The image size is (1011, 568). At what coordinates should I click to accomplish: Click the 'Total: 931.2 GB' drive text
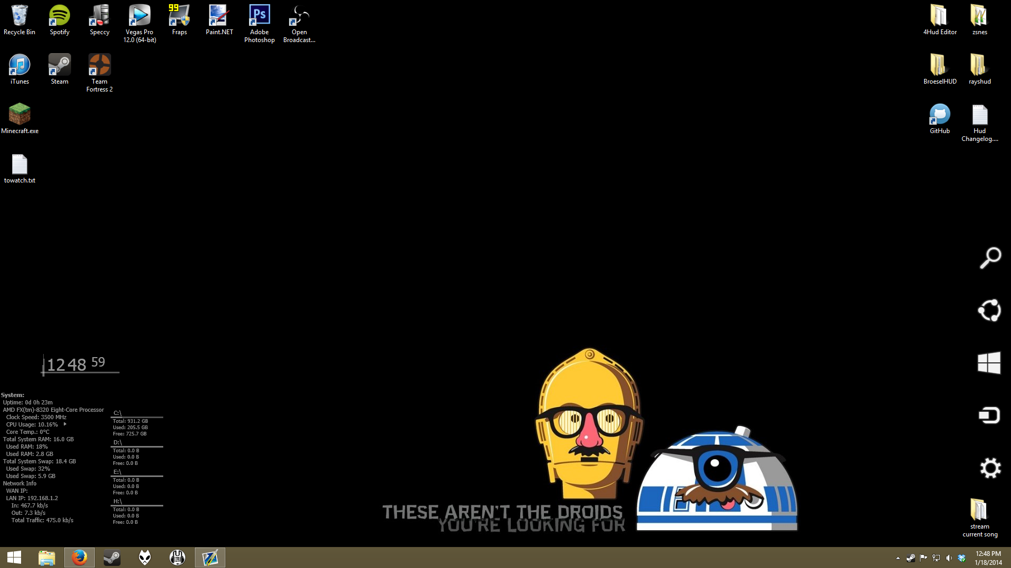click(131, 421)
